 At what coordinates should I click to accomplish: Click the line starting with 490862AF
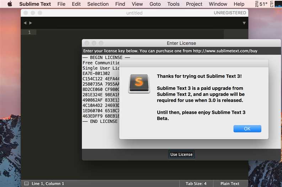101,100
